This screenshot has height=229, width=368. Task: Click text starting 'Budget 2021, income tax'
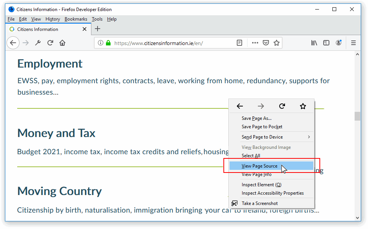coord(123,152)
